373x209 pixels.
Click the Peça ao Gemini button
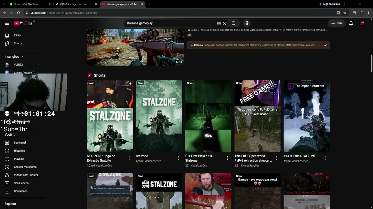[330, 4]
